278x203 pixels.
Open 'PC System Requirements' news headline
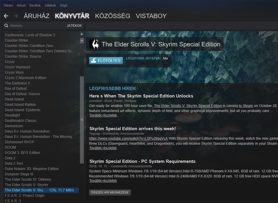point(142,161)
